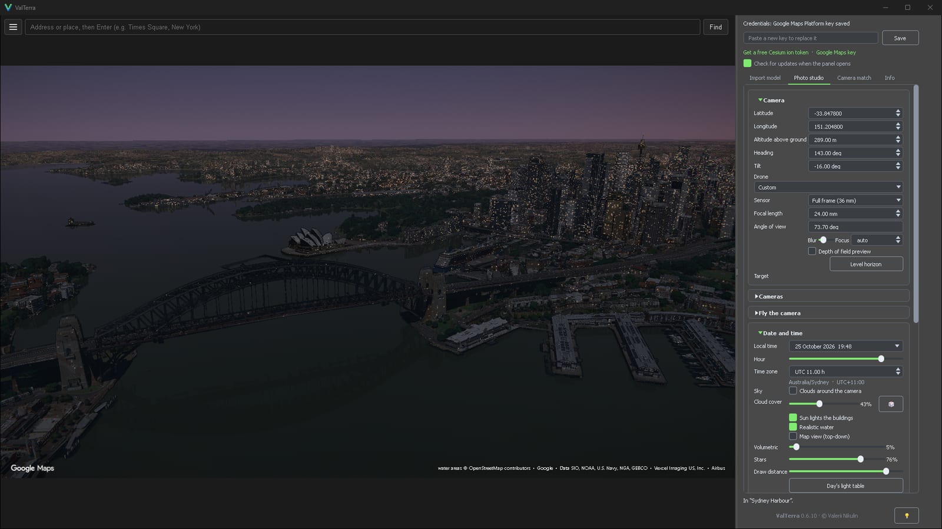Image resolution: width=942 pixels, height=529 pixels.
Task: Enable Depth of field preview
Action: pos(812,251)
